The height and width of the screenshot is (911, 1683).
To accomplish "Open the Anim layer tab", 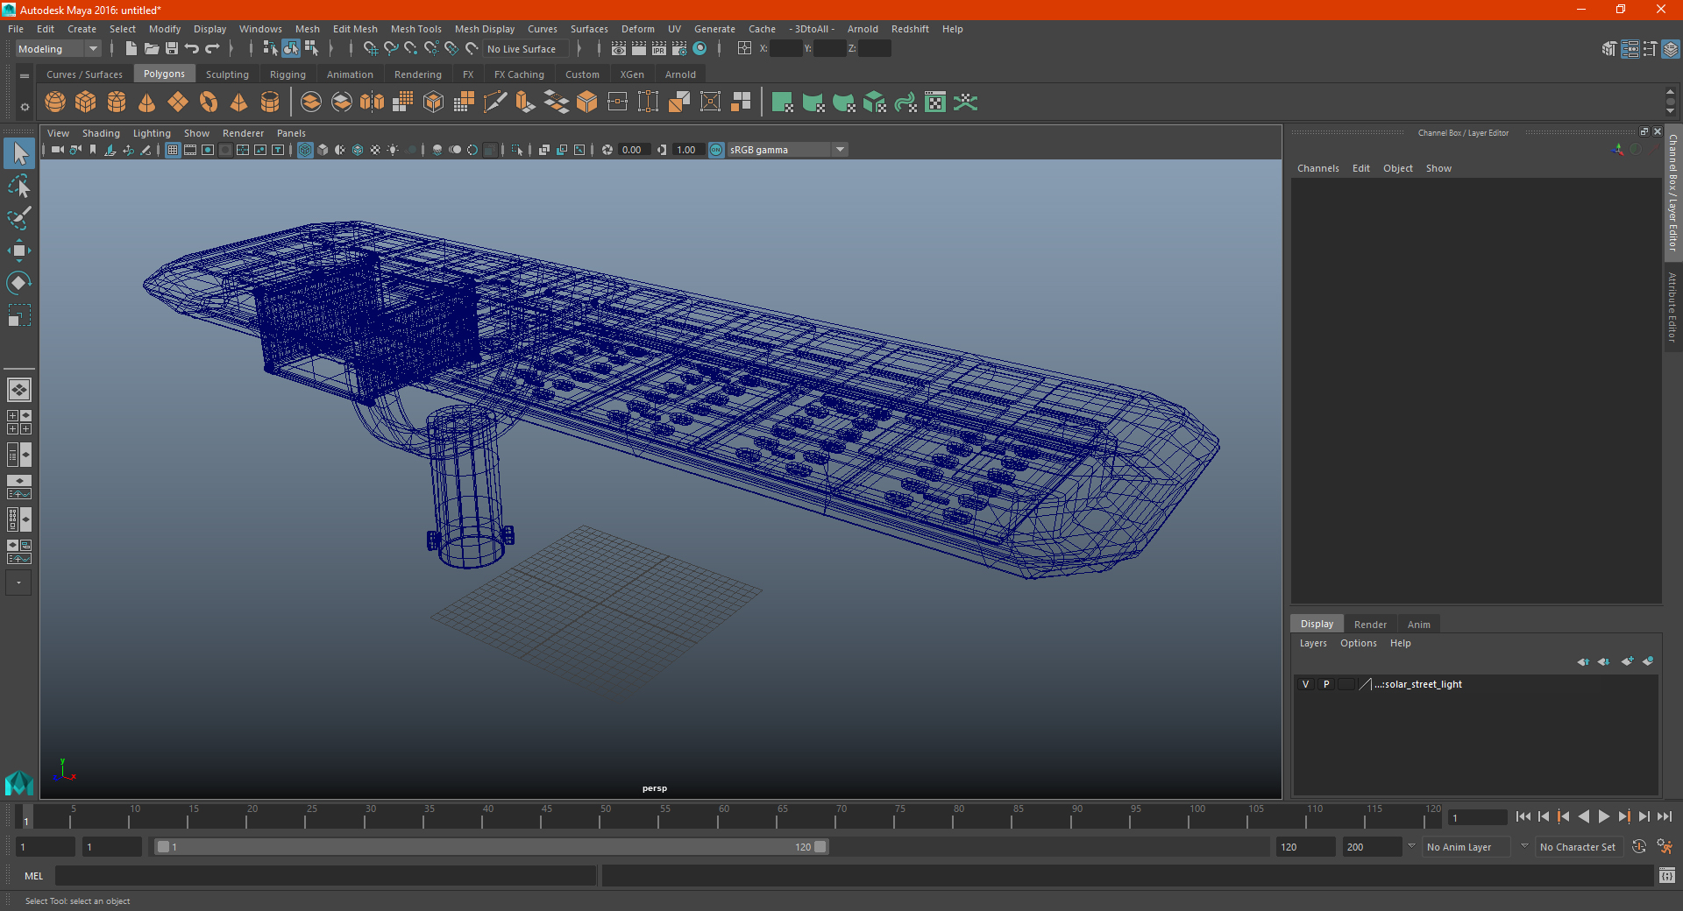I will (1418, 625).
